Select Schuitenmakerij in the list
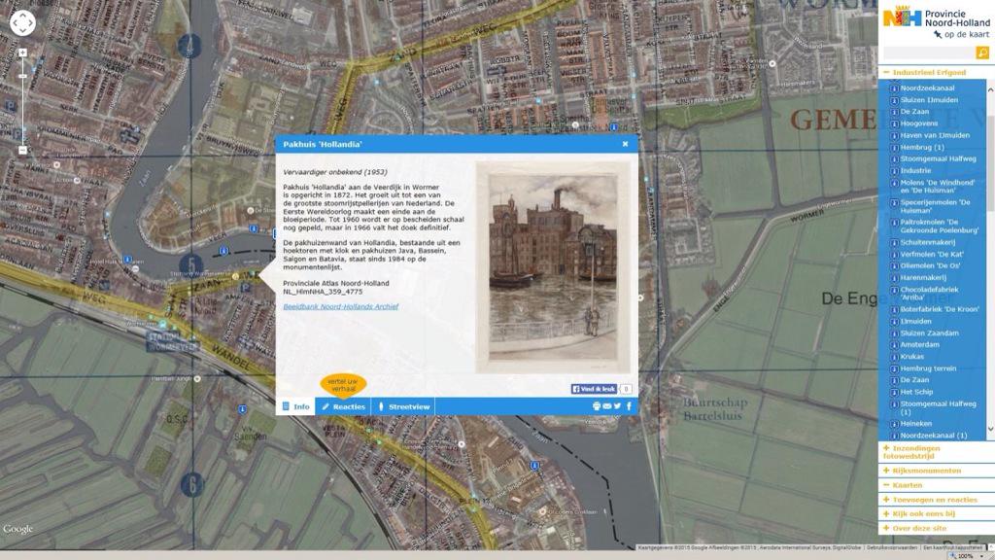 (x=927, y=242)
